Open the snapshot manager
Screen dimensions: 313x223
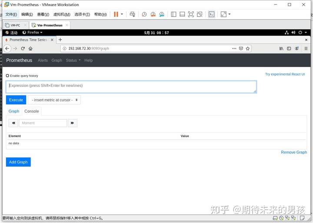[x=162, y=14]
